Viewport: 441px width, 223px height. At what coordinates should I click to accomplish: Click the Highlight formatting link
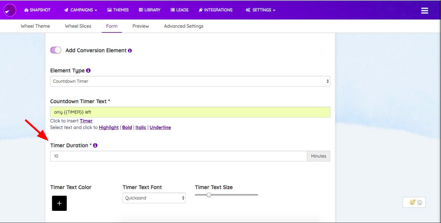[109, 127]
